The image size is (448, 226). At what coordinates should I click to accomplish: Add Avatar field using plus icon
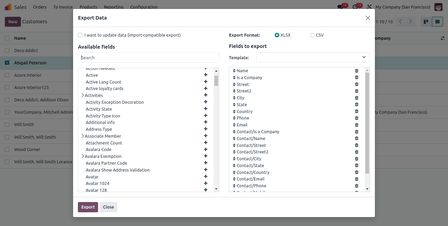pos(206,177)
